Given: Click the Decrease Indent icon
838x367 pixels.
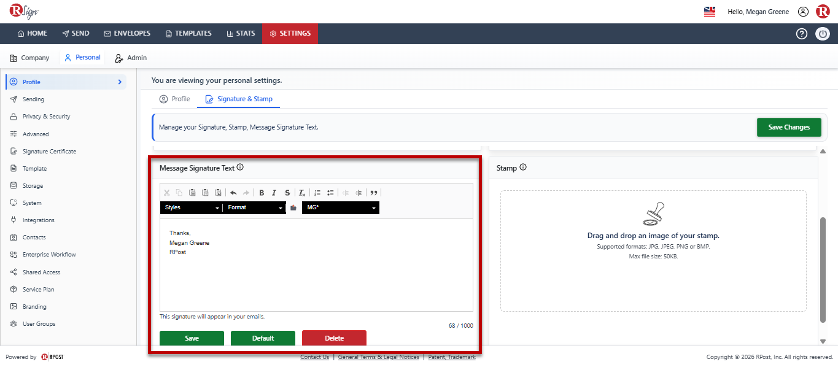Looking at the screenshot, I should (346, 193).
